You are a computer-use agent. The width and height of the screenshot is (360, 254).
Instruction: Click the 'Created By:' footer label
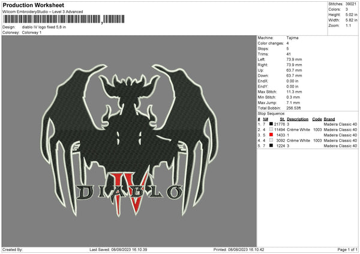tap(13, 249)
